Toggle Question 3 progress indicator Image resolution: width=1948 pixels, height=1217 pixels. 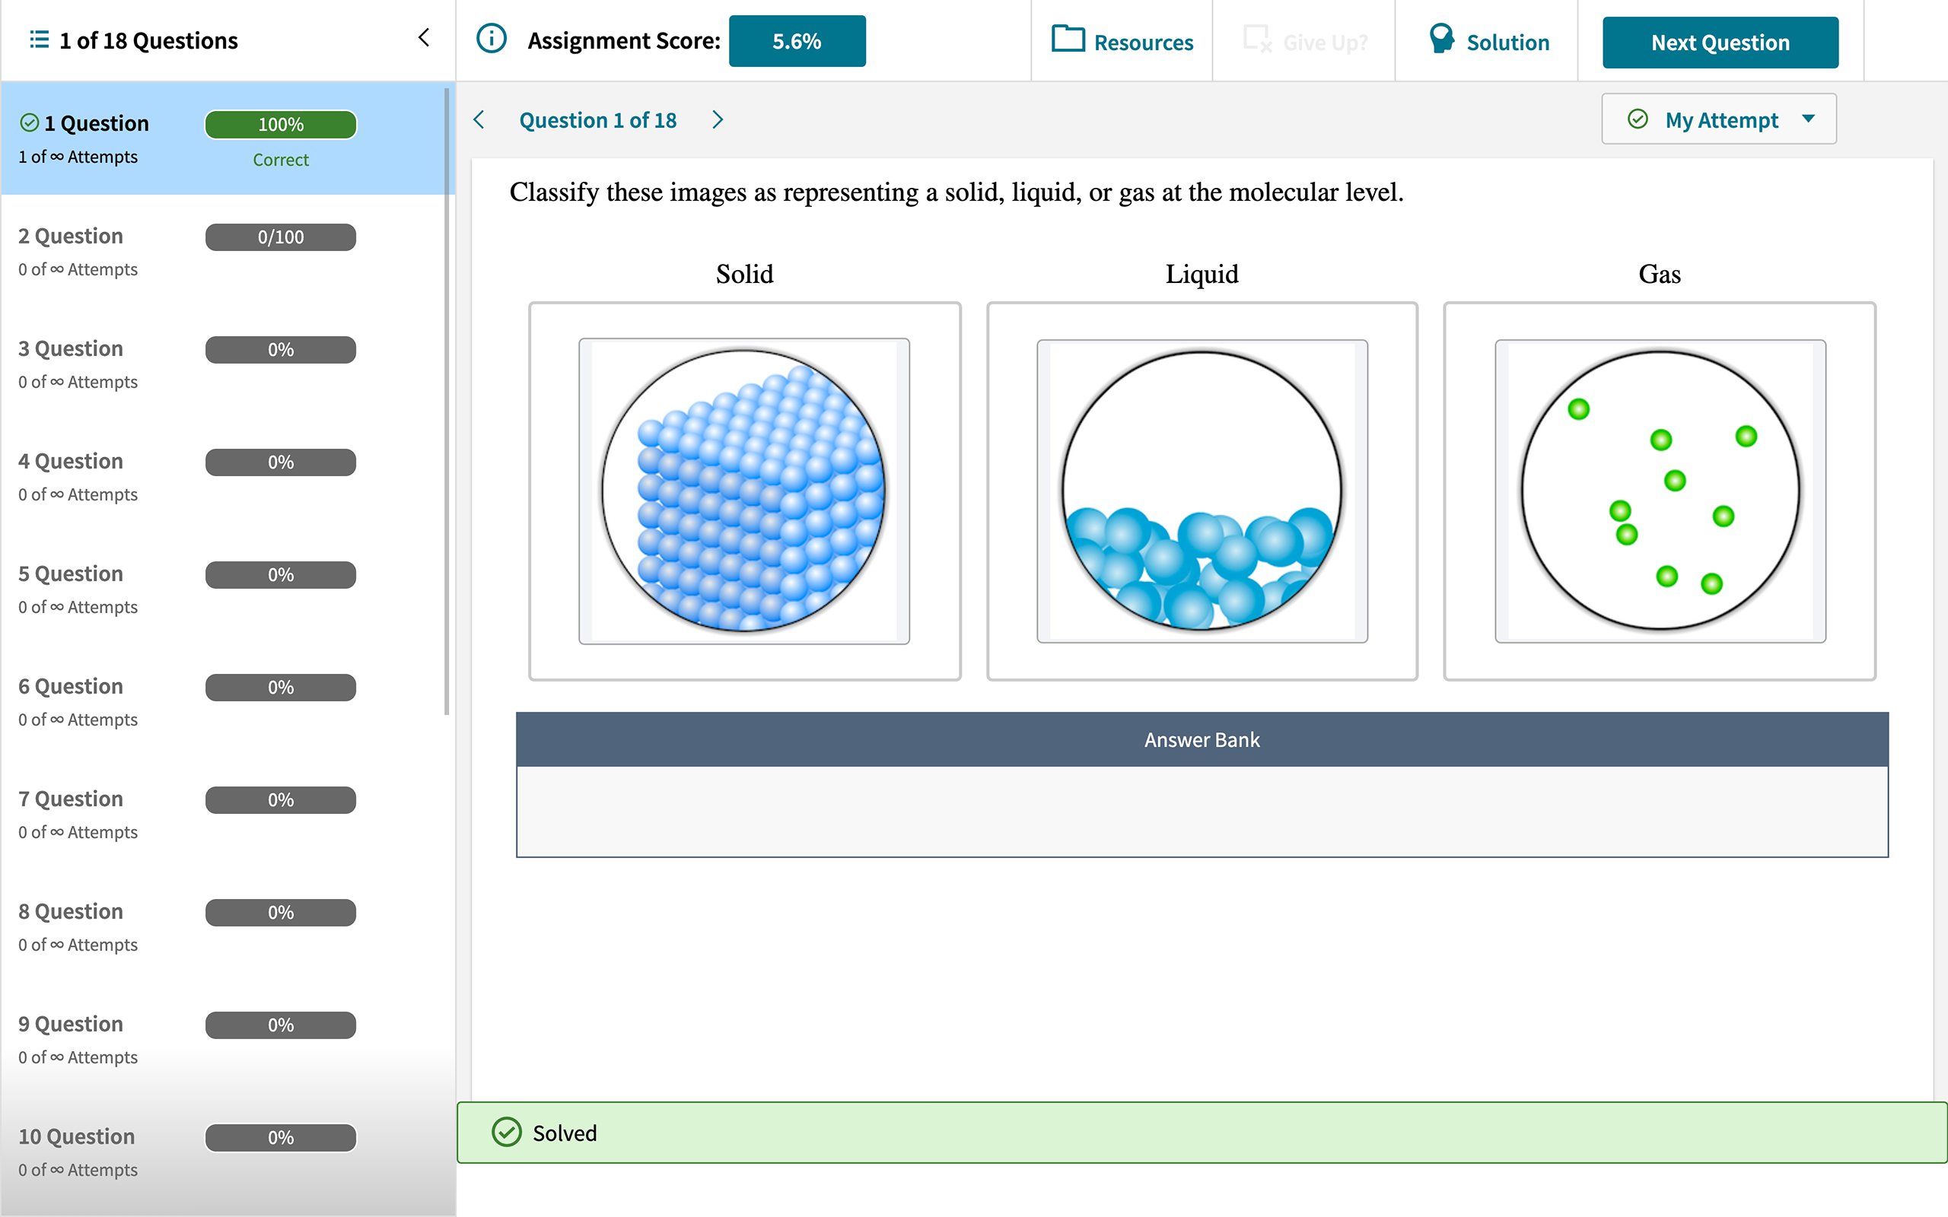[x=281, y=348]
